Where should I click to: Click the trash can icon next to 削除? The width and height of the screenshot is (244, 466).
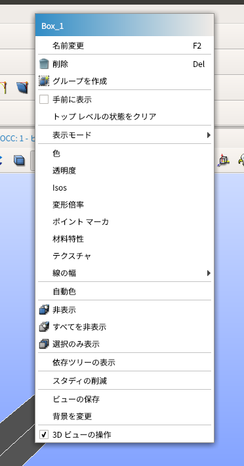44,64
